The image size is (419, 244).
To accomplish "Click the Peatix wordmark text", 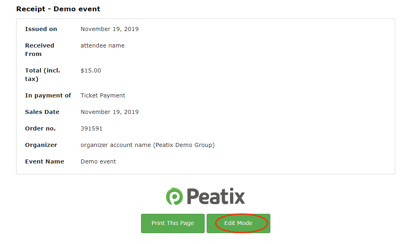I will pos(216,196).
